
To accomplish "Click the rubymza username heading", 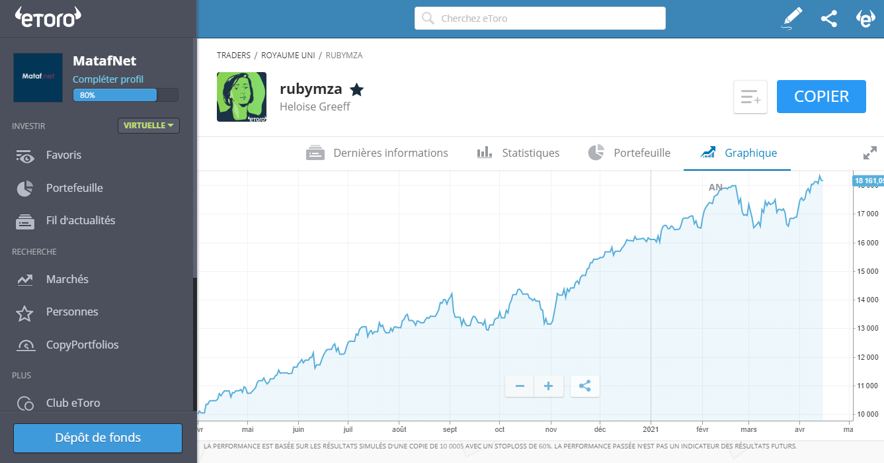I will 311,89.
